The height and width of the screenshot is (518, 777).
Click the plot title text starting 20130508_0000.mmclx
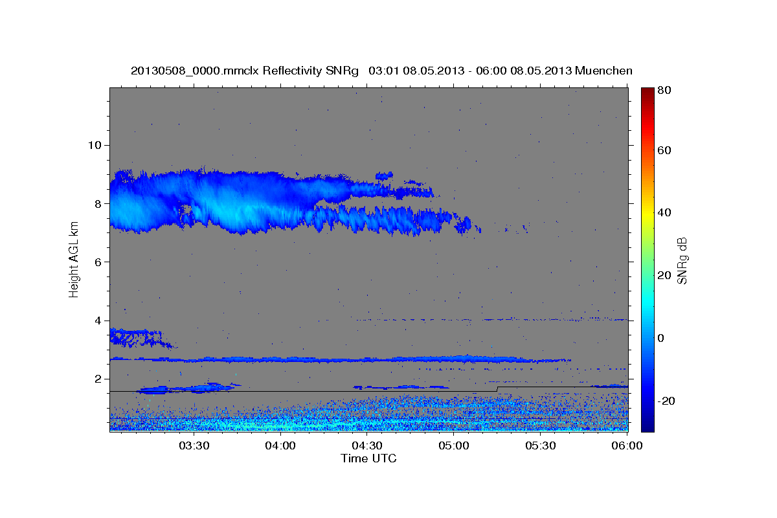(x=381, y=71)
